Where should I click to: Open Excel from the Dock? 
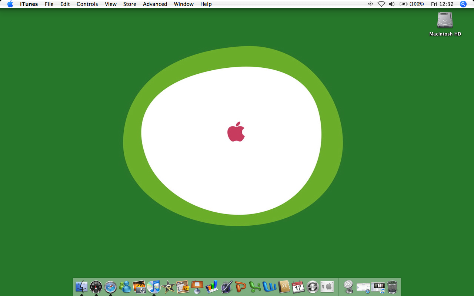255,287
